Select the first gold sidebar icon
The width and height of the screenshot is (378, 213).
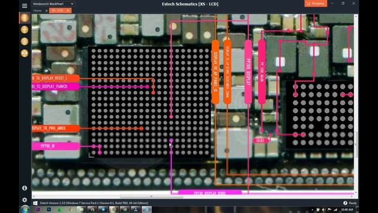click(25, 18)
